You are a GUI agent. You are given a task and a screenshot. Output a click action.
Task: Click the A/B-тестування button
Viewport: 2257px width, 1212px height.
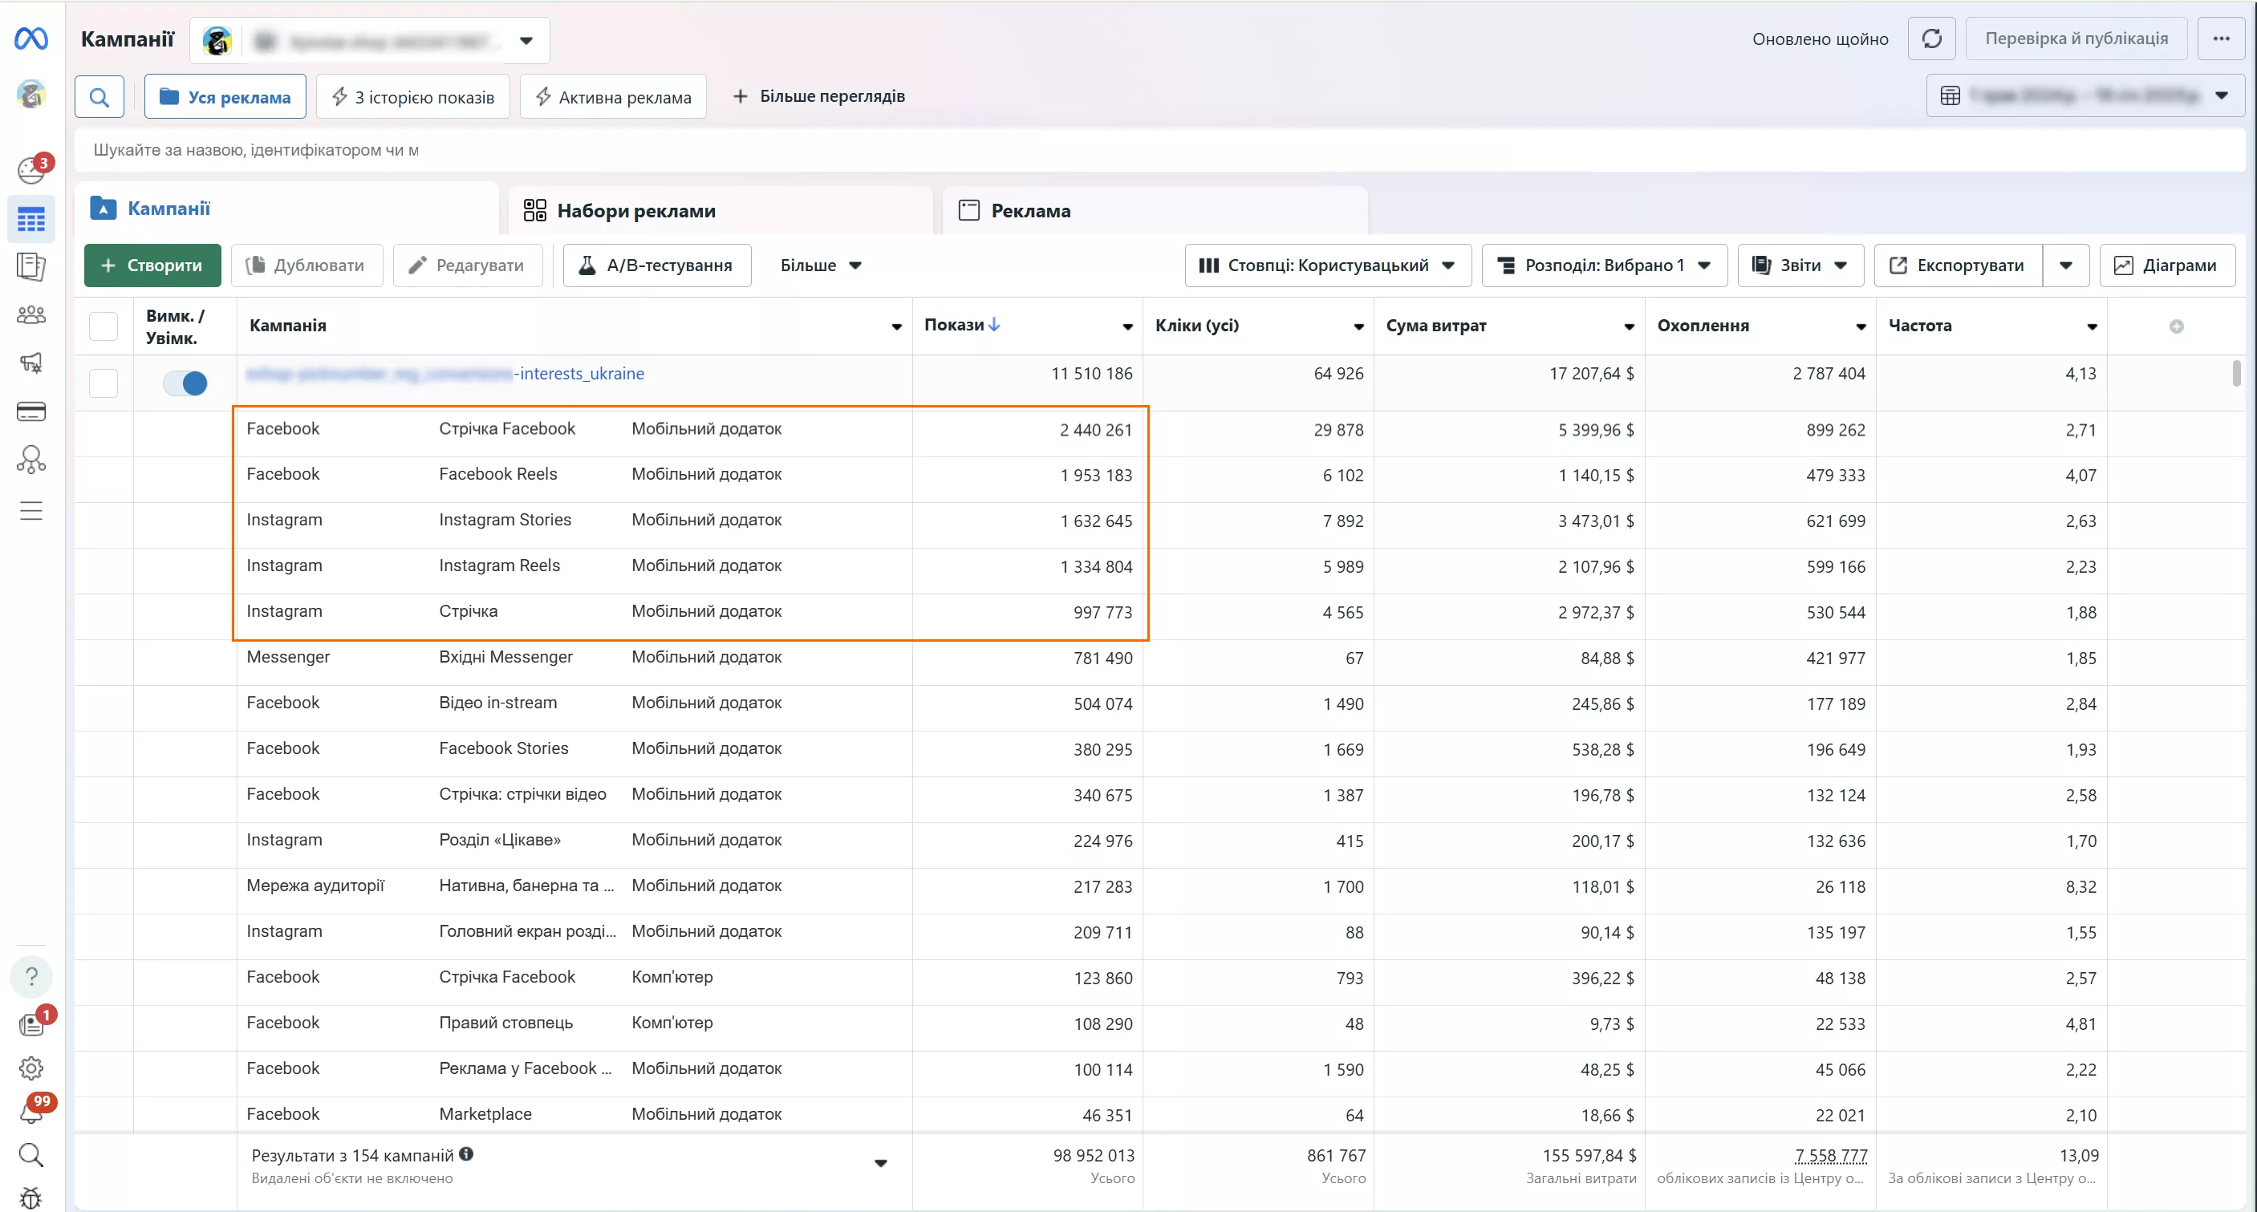tap(657, 266)
